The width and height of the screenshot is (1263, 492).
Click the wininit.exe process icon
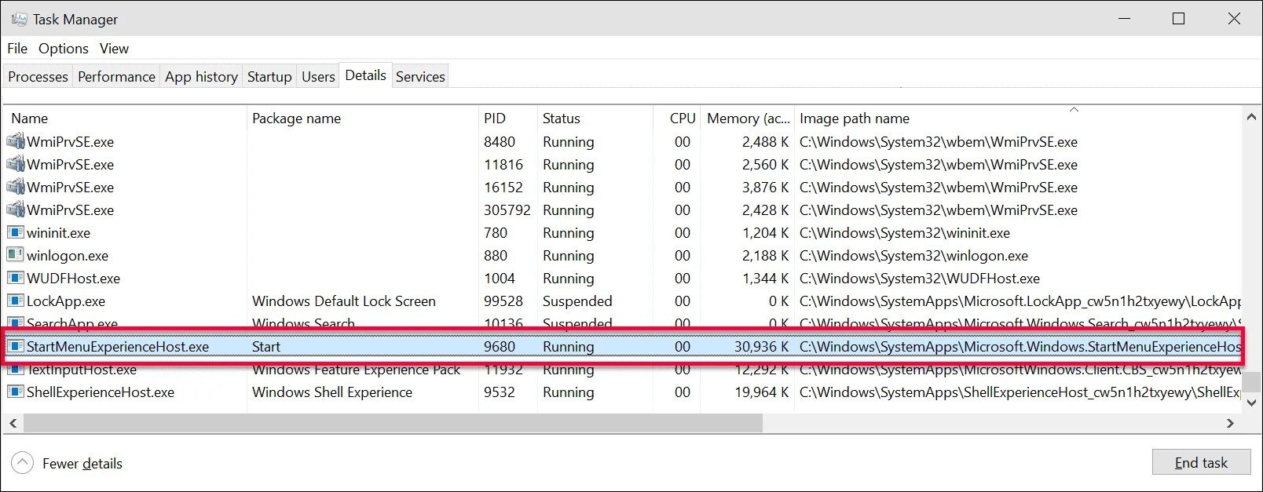[x=15, y=232]
